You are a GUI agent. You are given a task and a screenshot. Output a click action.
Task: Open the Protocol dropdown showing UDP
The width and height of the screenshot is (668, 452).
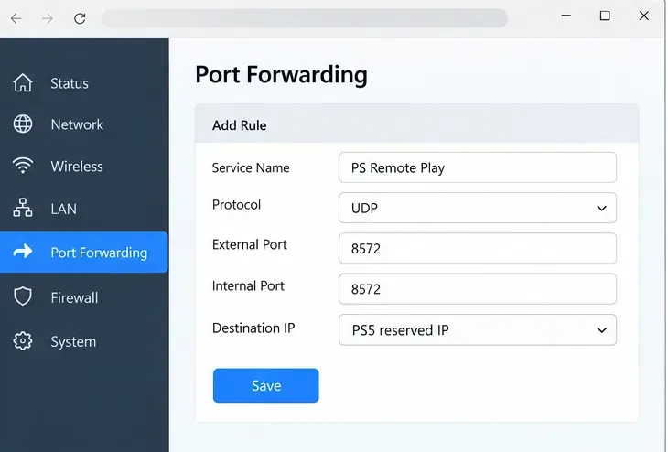477,208
